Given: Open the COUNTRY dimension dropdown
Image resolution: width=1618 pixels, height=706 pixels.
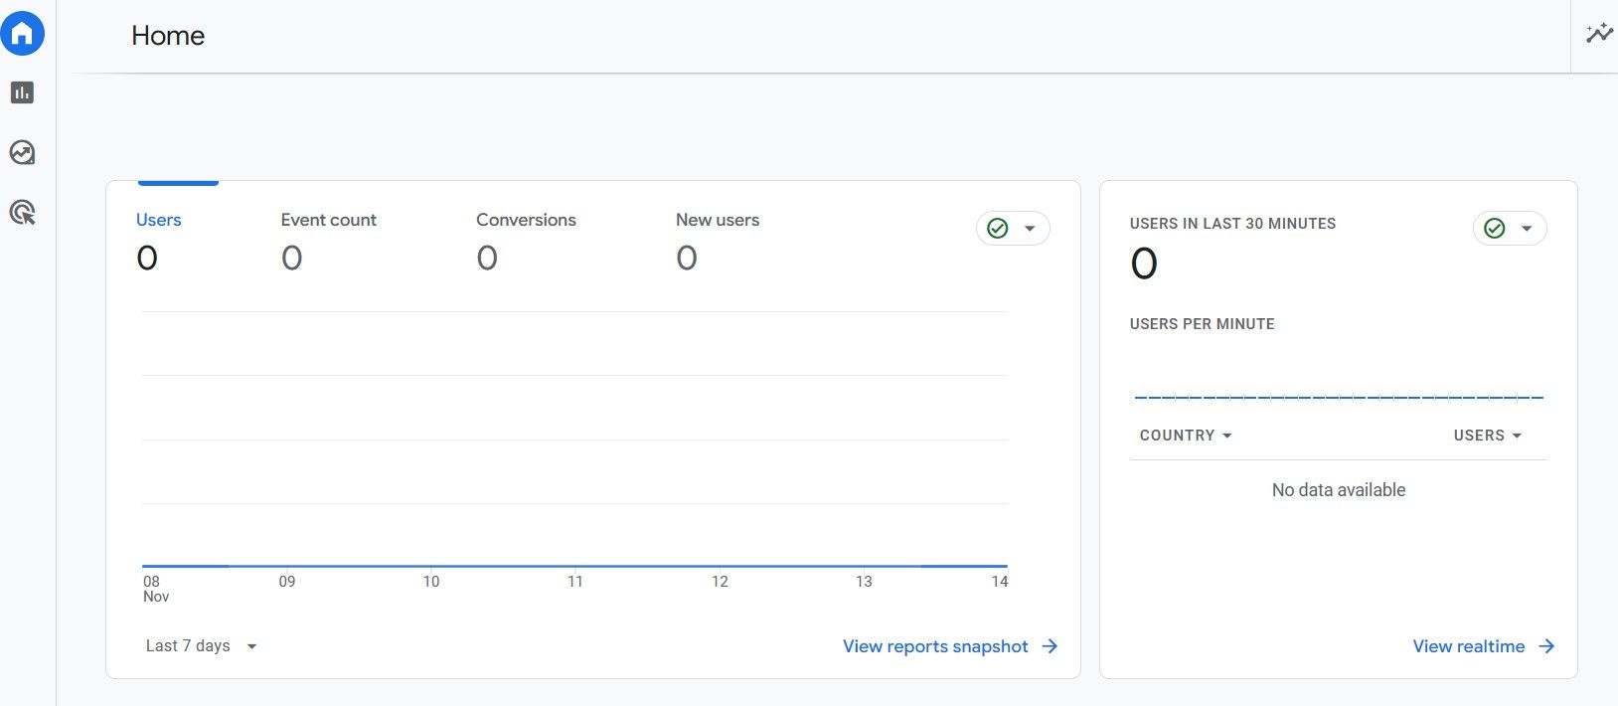Looking at the screenshot, I should pos(1186,436).
